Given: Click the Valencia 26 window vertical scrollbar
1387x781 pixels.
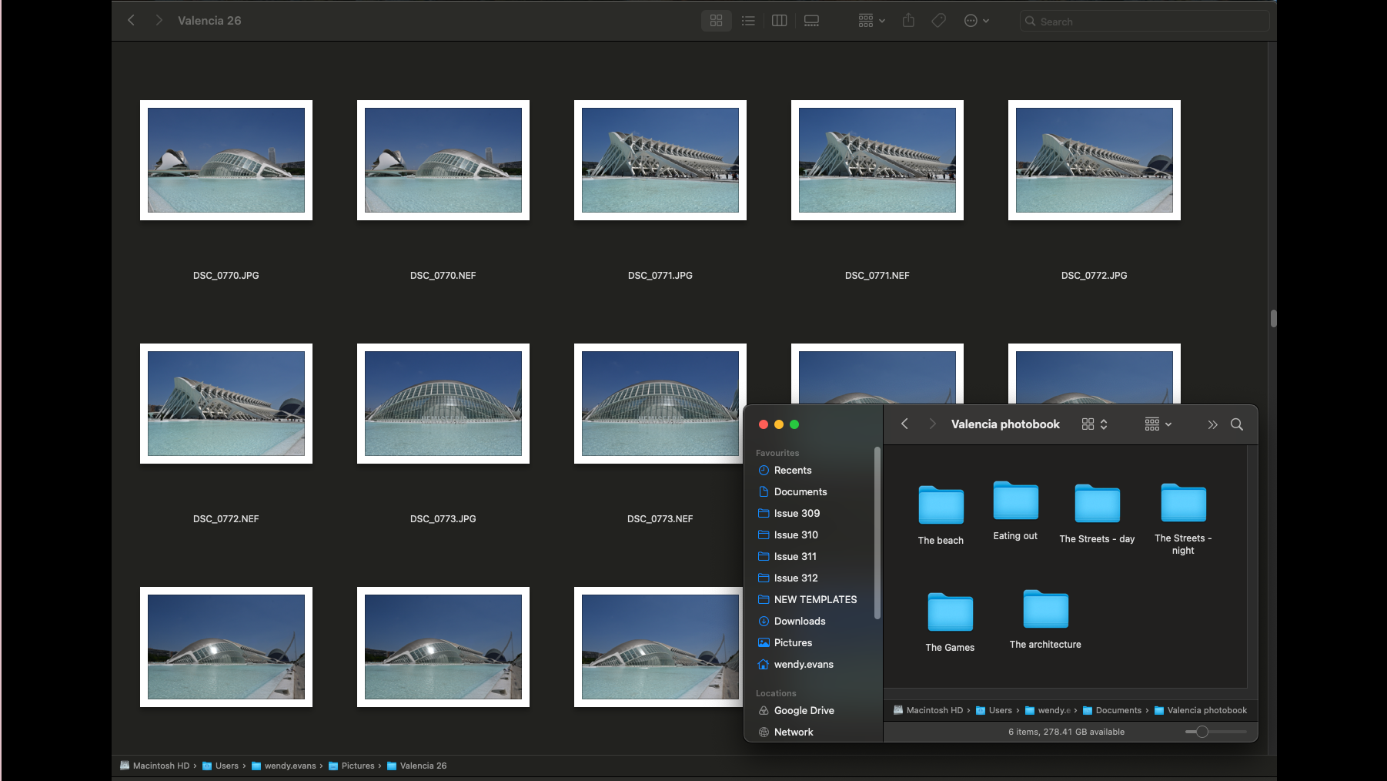Looking at the screenshot, I should coord(1273,318).
